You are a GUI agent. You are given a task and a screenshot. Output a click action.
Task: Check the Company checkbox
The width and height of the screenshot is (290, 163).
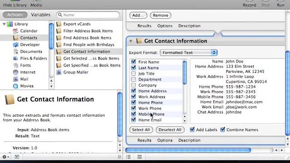tap(133, 85)
